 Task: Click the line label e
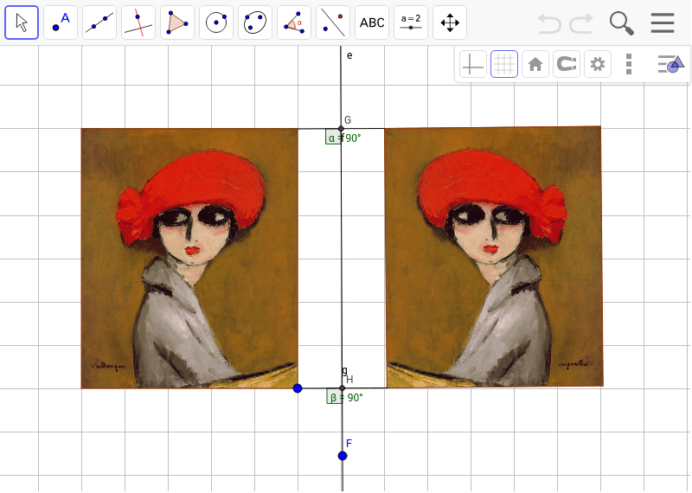pyautogui.click(x=349, y=55)
